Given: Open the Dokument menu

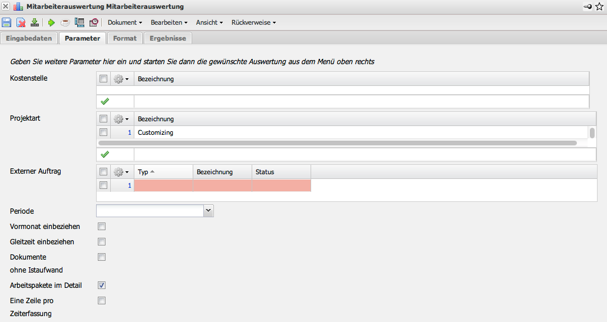Looking at the screenshot, I should click(x=125, y=22).
